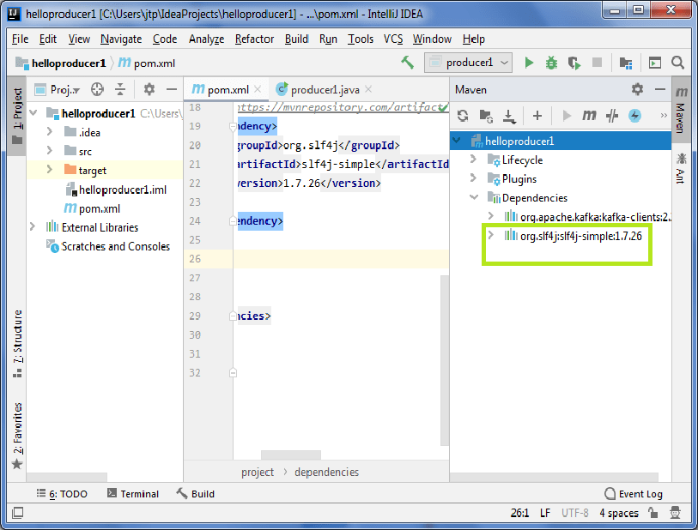Toggle Skip Tests mode lightning icon
The width and height of the screenshot is (698, 530).
coord(634,116)
